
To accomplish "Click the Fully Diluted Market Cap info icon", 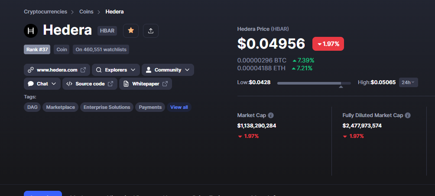I will 408,115.
